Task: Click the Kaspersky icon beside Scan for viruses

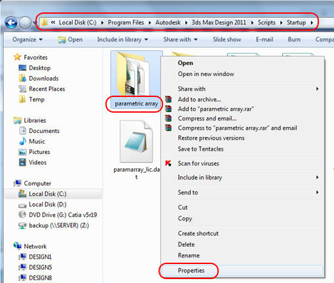Action: pyautogui.click(x=168, y=163)
